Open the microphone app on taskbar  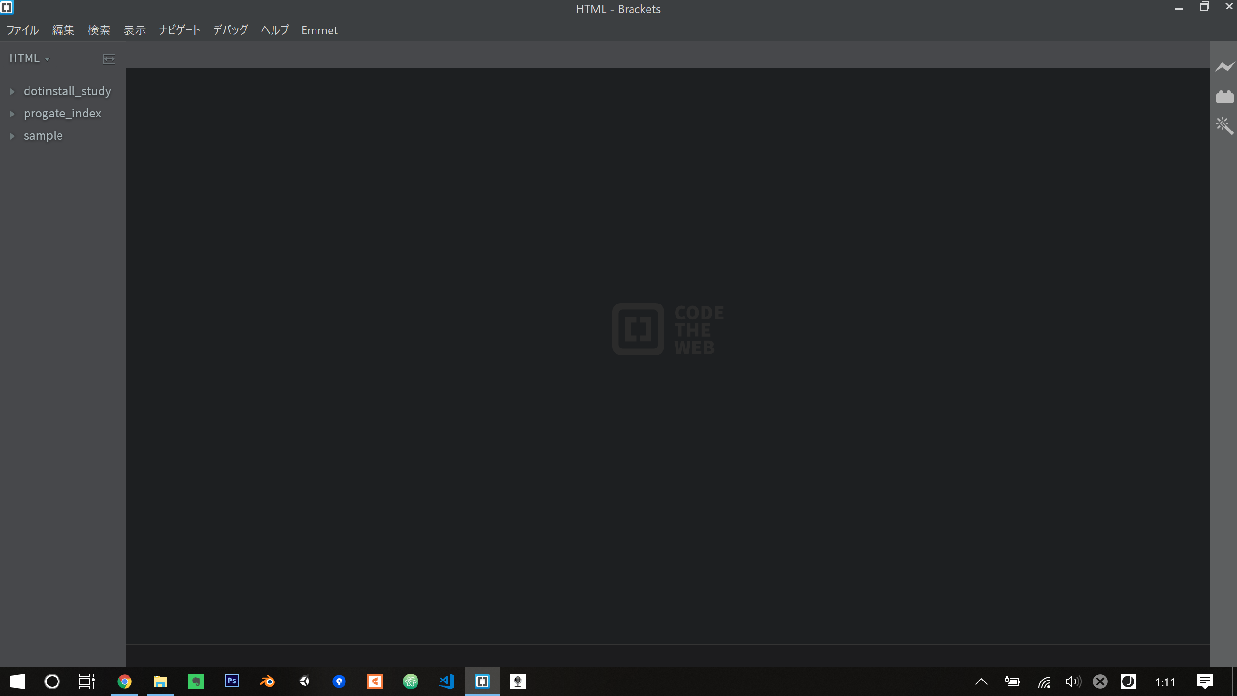tap(518, 681)
